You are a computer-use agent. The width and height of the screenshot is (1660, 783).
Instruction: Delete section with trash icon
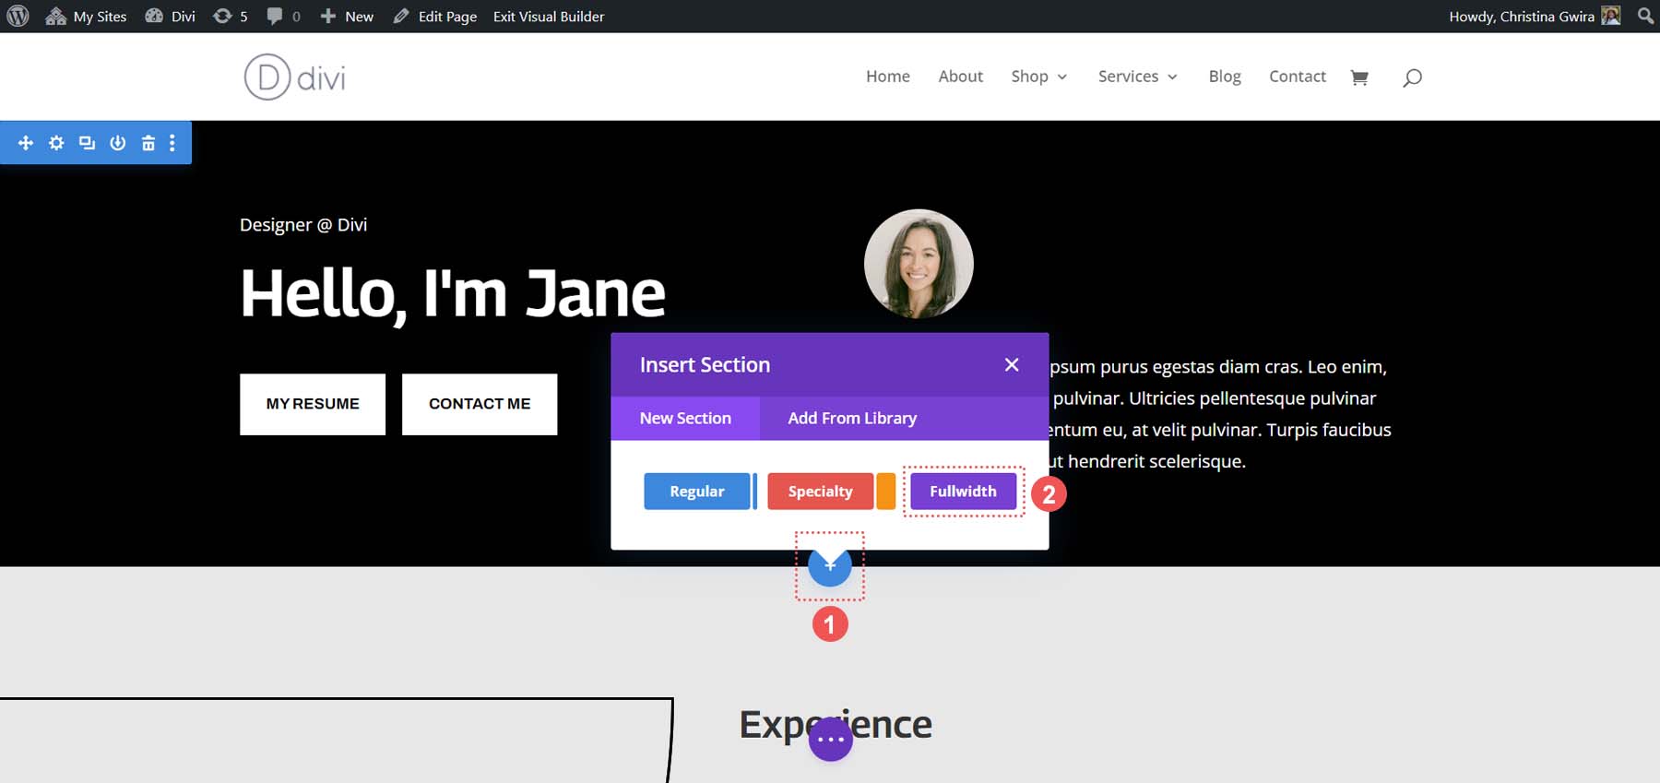(x=148, y=143)
